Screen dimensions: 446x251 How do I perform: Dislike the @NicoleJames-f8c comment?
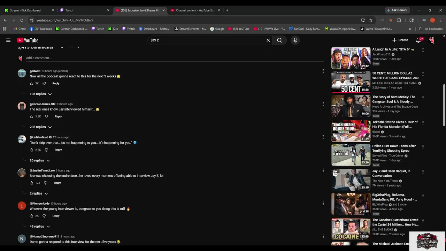(x=46, y=116)
